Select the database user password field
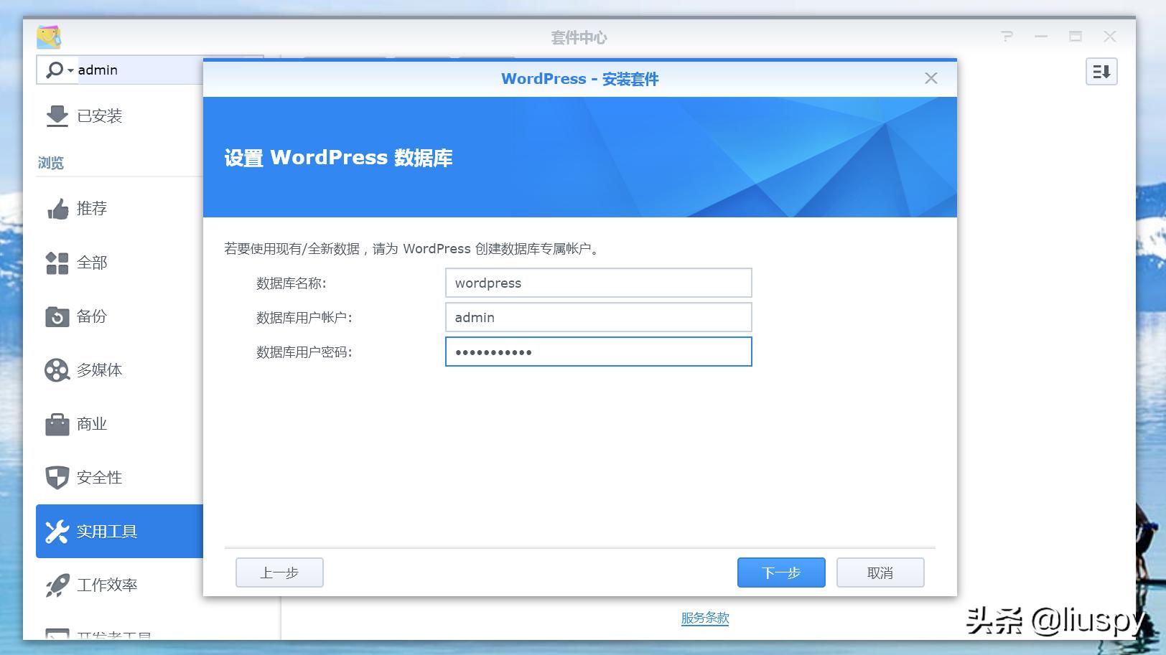Image resolution: width=1166 pixels, height=655 pixels. pyautogui.click(x=598, y=352)
